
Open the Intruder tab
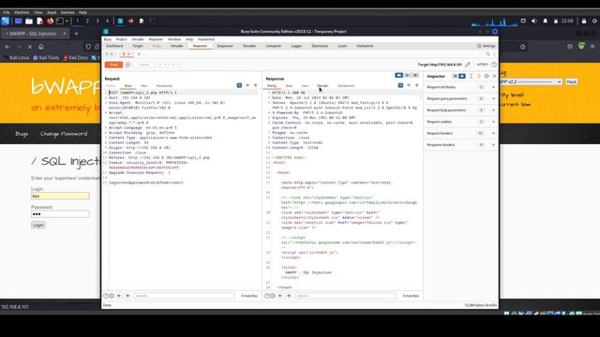click(x=176, y=46)
